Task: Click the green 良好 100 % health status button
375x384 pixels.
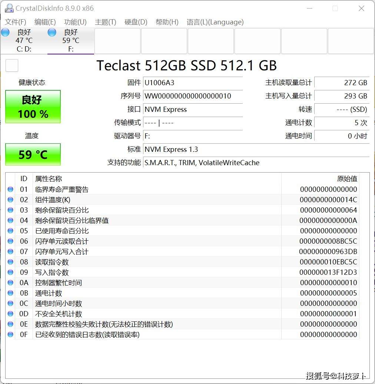Action: [x=33, y=107]
